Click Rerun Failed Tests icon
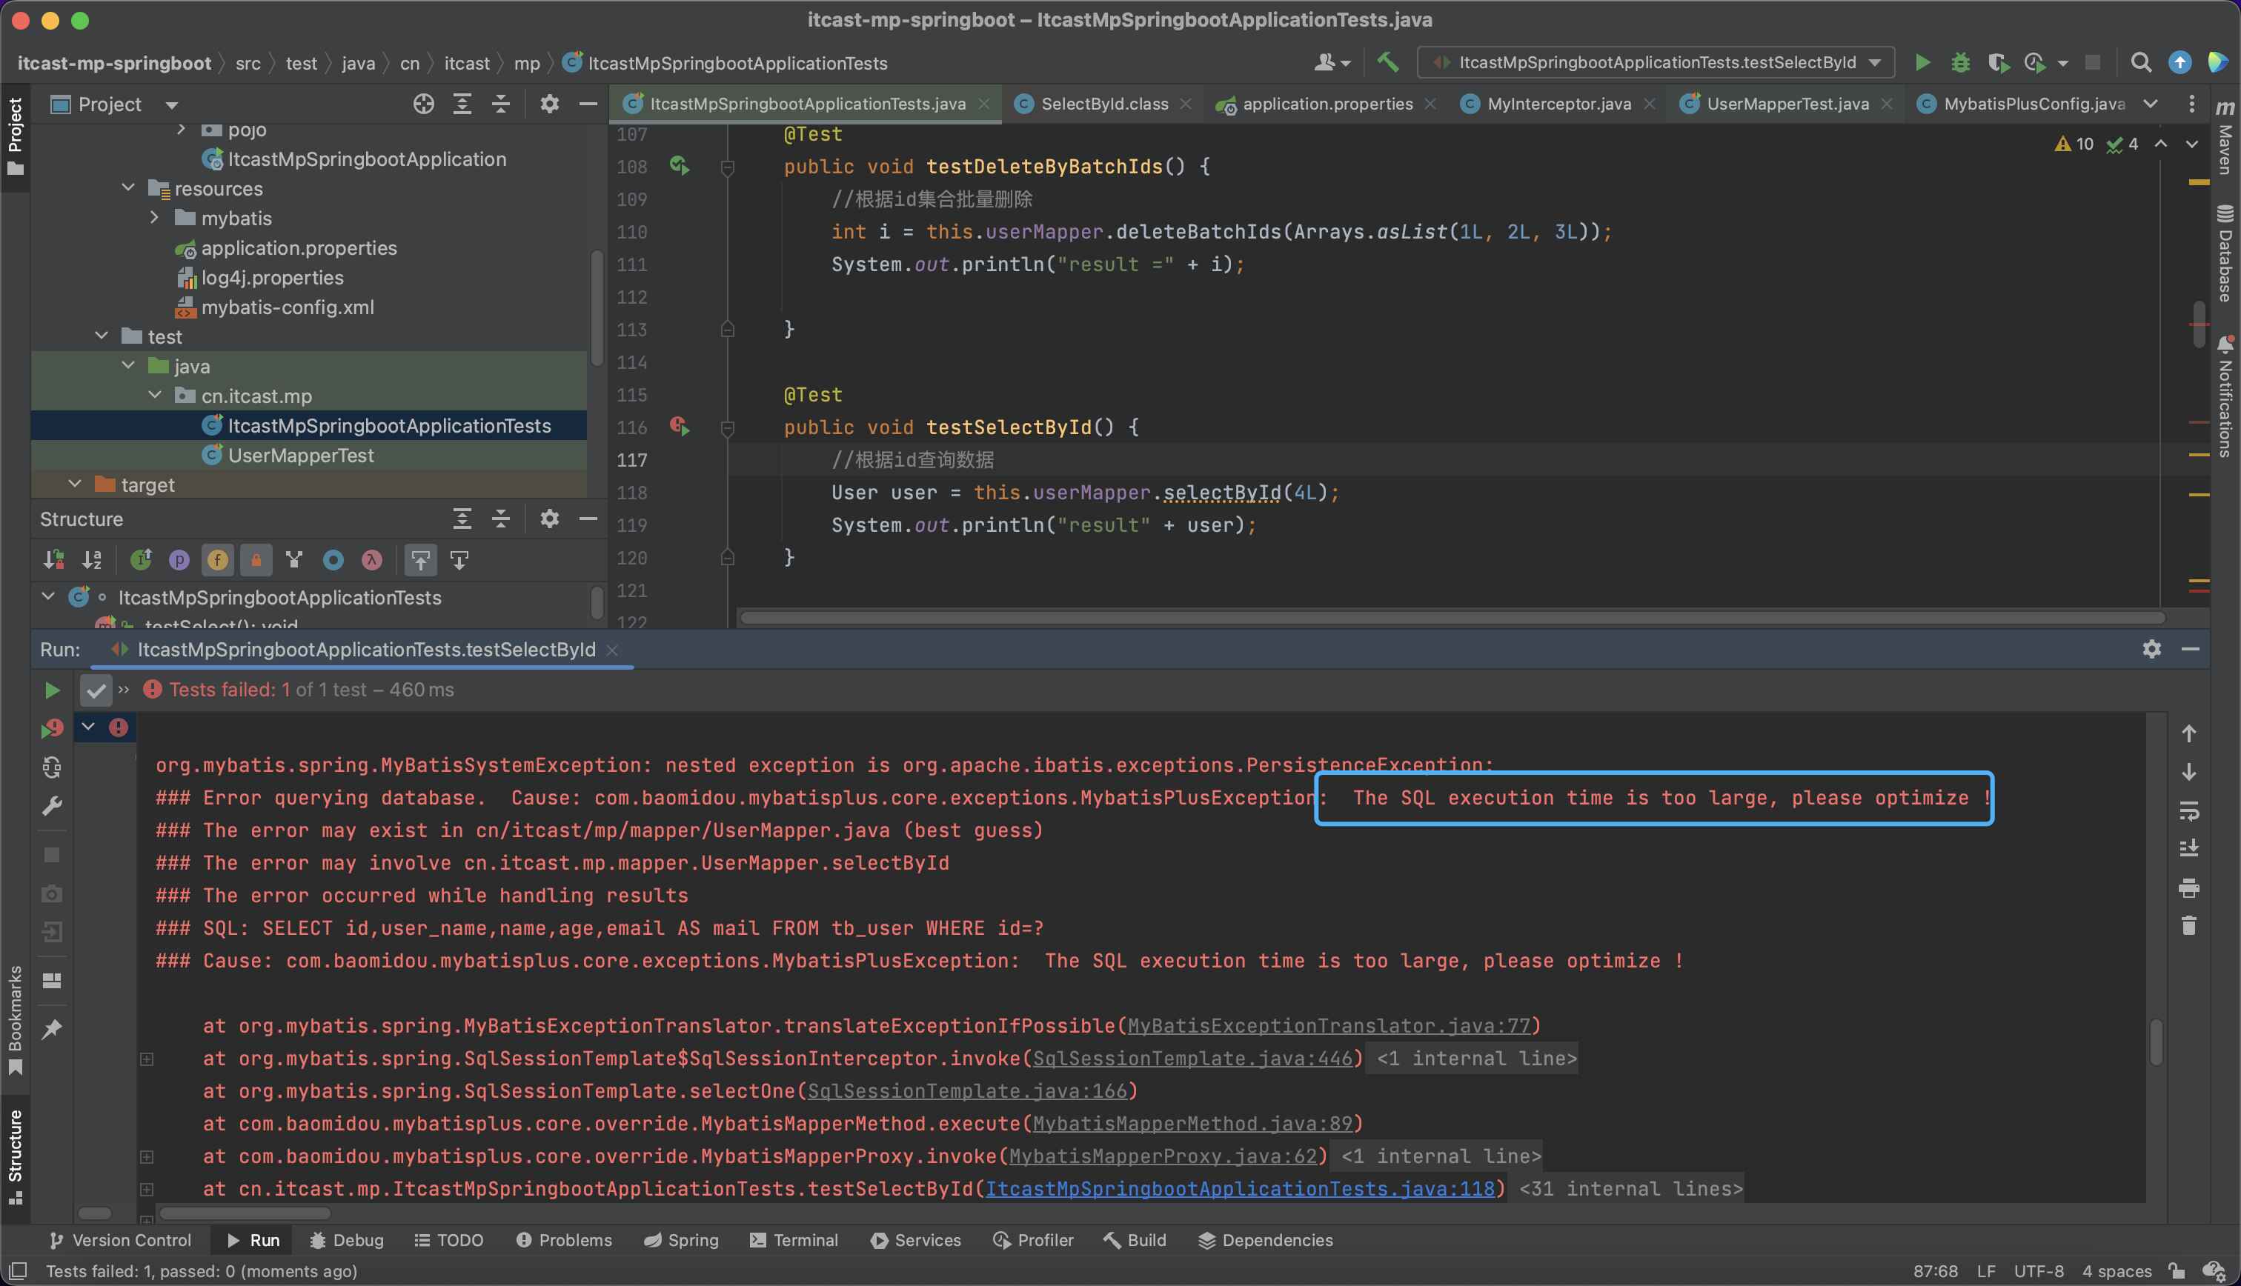This screenshot has width=2241, height=1286. click(52, 729)
